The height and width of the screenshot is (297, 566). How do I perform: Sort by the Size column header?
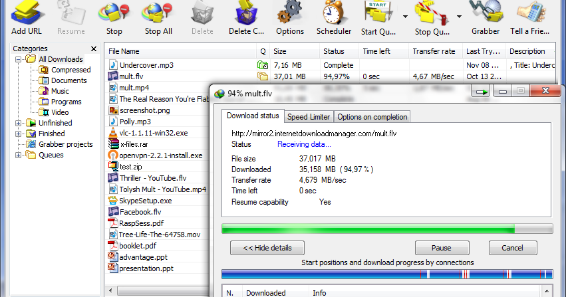coord(294,51)
